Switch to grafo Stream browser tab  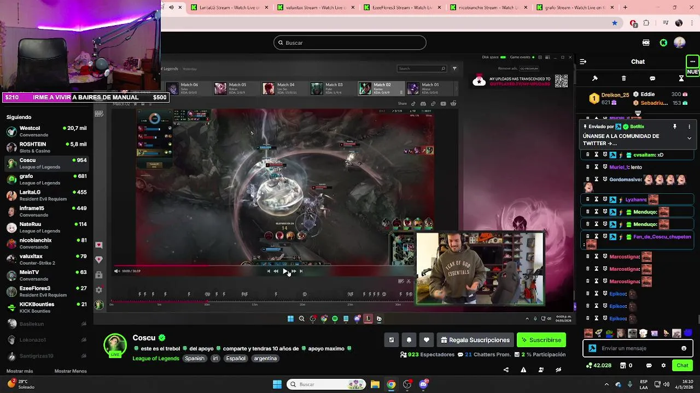576,8
